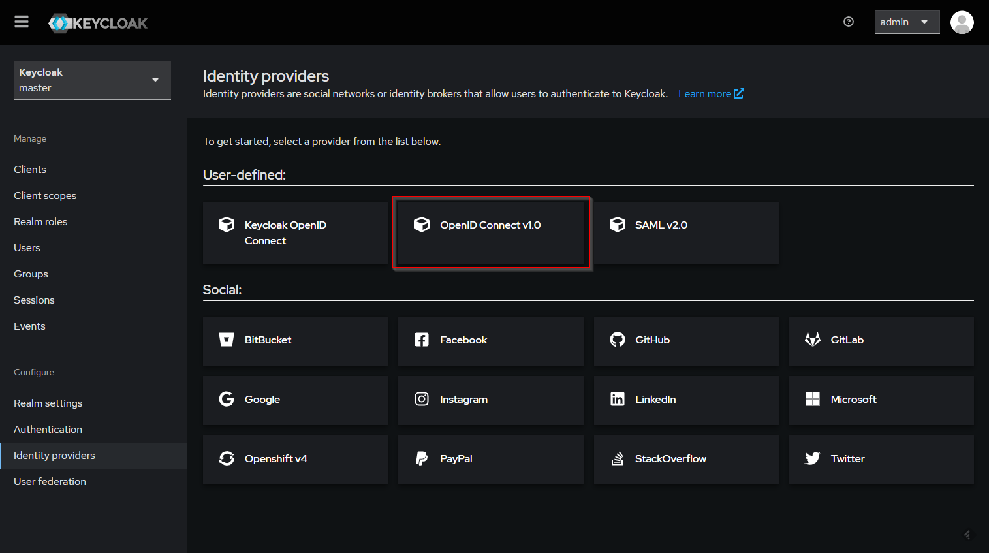Choose the Instagram label
Image resolution: width=989 pixels, height=553 pixels.
pyautogui.click(x=463, y=399)
